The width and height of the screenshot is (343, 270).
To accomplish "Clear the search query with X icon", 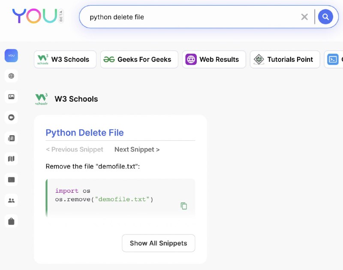I will click(304, 17).
